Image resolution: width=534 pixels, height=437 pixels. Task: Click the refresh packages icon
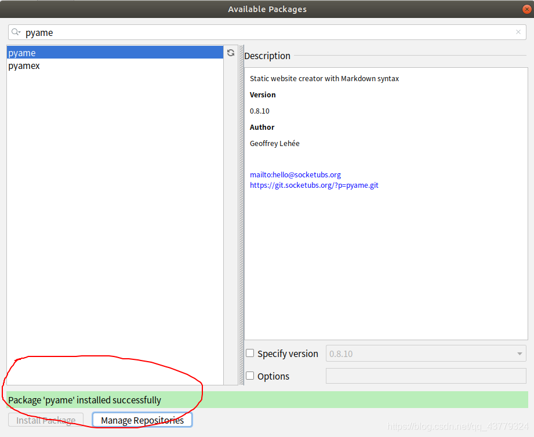click(231, 53)
